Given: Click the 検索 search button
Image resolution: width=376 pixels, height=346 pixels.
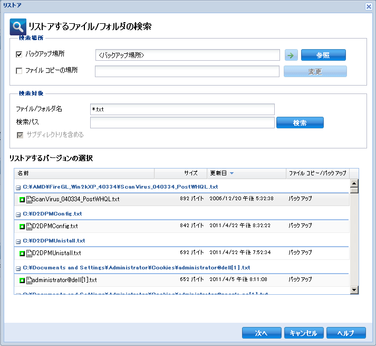Looking at the screenshot, I should [x=300, y=123].
